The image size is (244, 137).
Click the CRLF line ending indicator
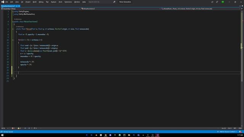[x=240, y=128]
